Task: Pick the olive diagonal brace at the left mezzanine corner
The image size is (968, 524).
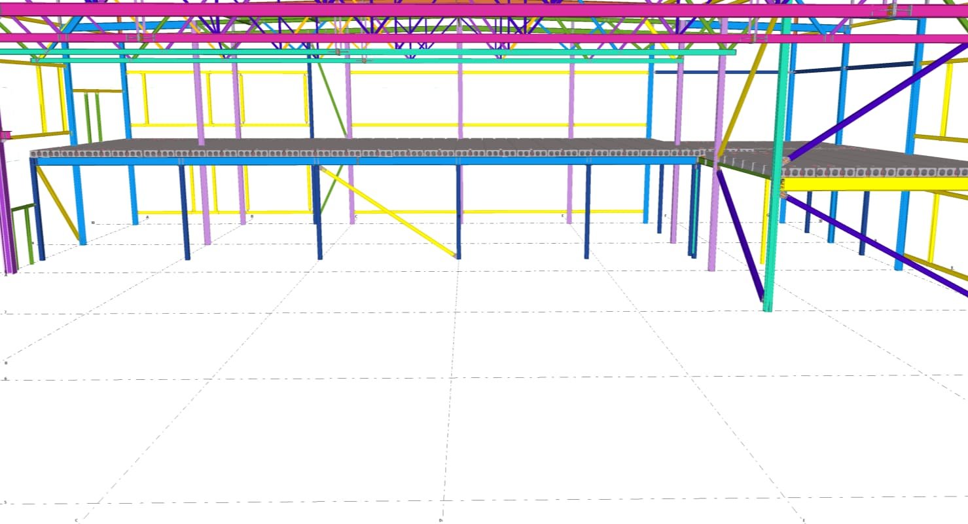Action: tap(58, 203)
